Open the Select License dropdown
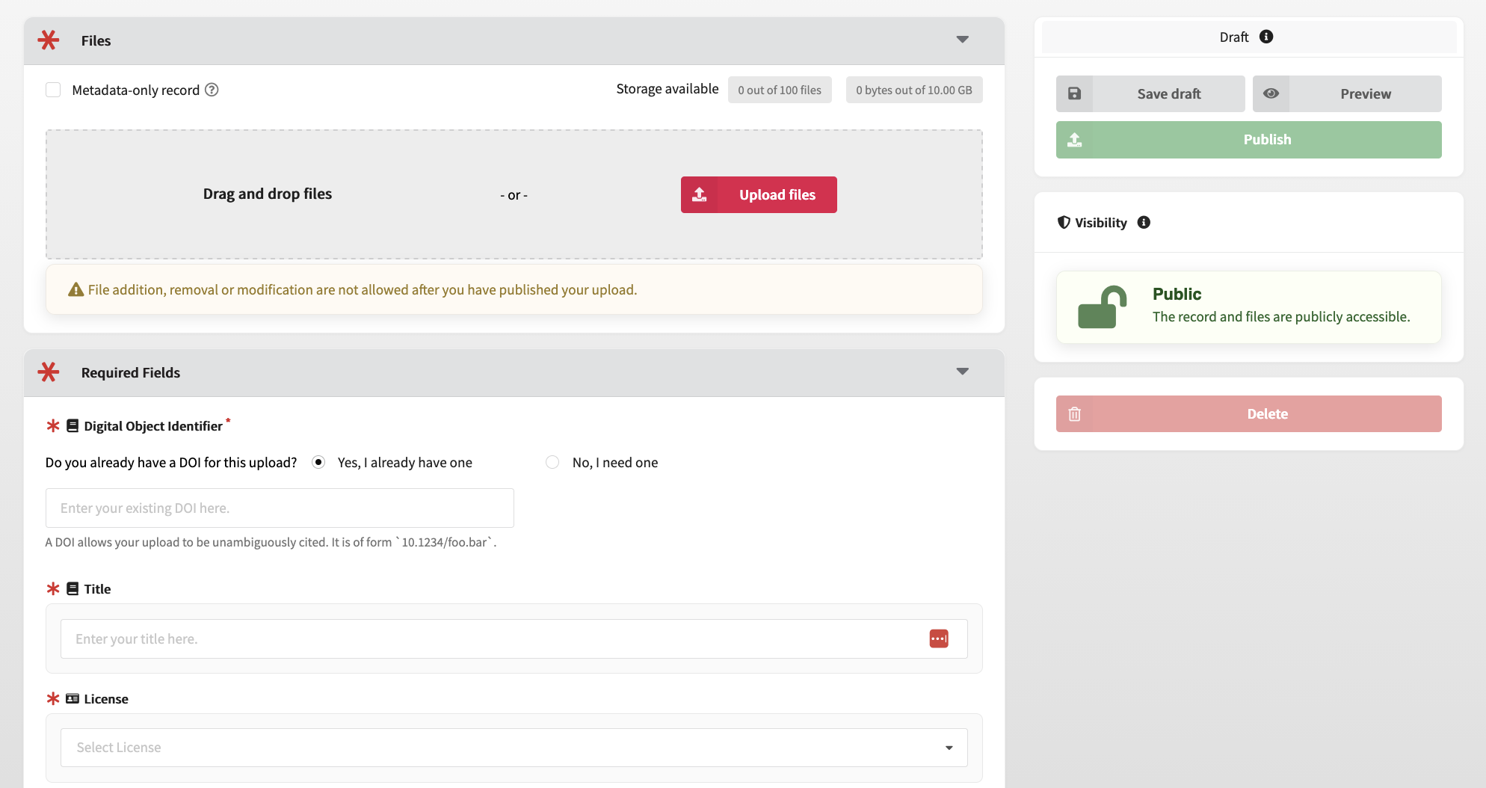The image size is (1486, 788). [514, 748]
